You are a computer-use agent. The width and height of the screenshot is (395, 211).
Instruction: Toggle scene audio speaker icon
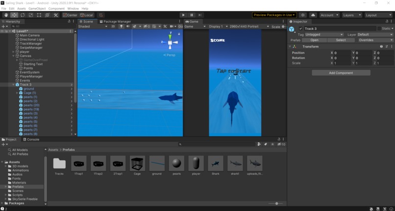128,26
